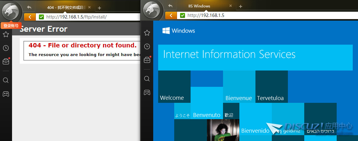Go back using orange arrow in left window

tap(30, 17)
